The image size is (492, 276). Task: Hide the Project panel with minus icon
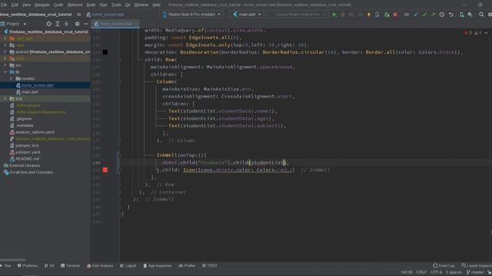click(x=85, y=24)
